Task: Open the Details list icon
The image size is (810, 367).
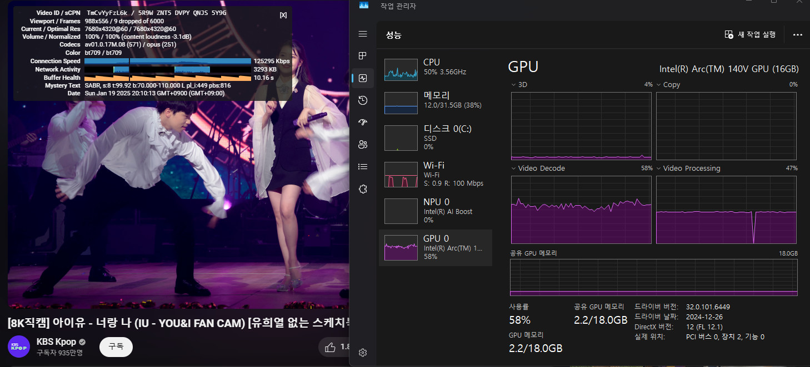Action: pyautogui.click(x=363, y=166)
